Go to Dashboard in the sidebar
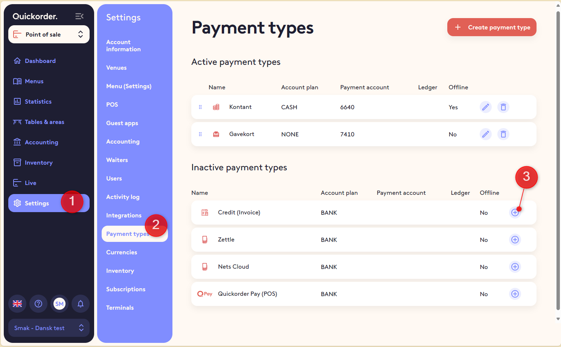Image resolution: width=561 pixels, height=347 pixels. pyautogui.click(x=40, y=61)
